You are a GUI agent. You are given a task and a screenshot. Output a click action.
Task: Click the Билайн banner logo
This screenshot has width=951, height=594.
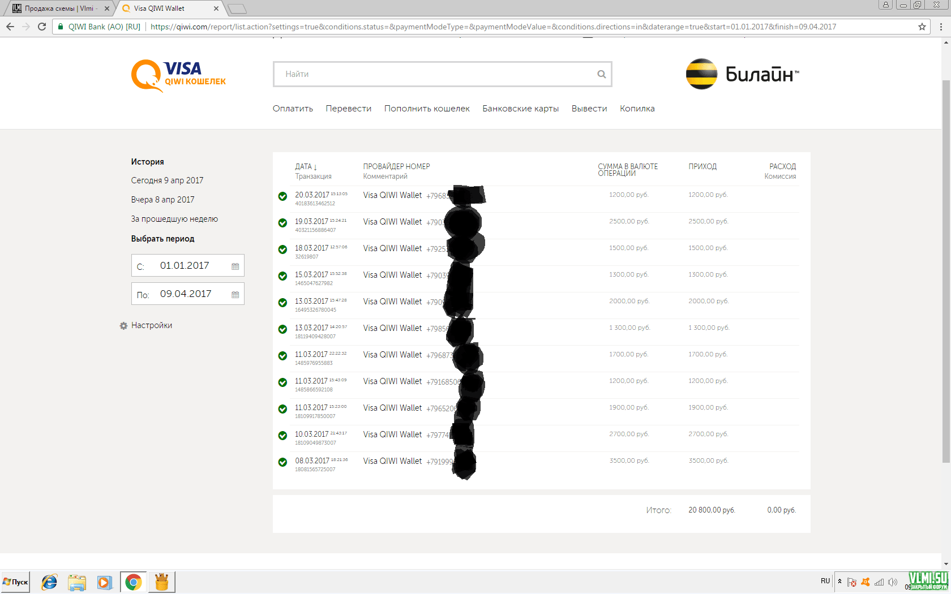pyautogui.click(x=742, y=74)
